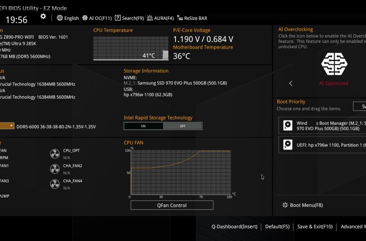Select the CPU_OPT fan icon

point(55,154)
